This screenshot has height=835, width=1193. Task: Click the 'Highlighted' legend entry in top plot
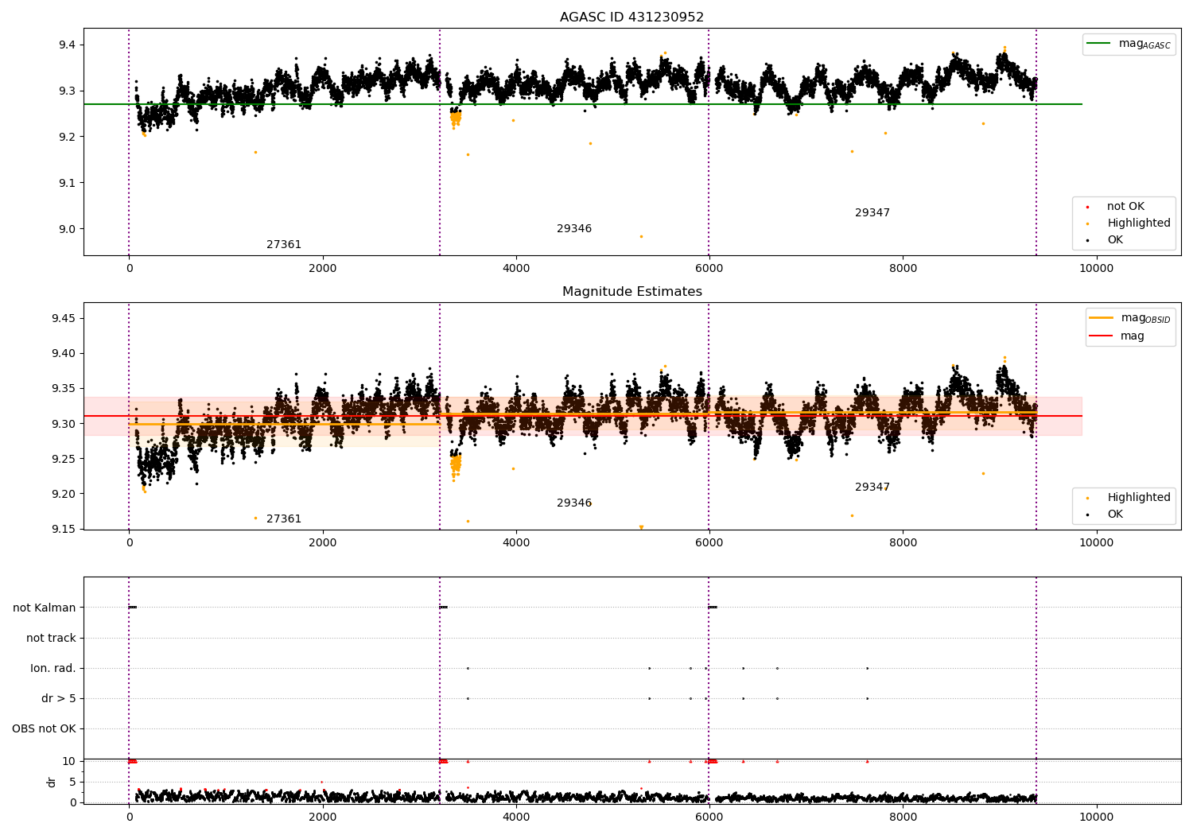tap(1129, 223)
